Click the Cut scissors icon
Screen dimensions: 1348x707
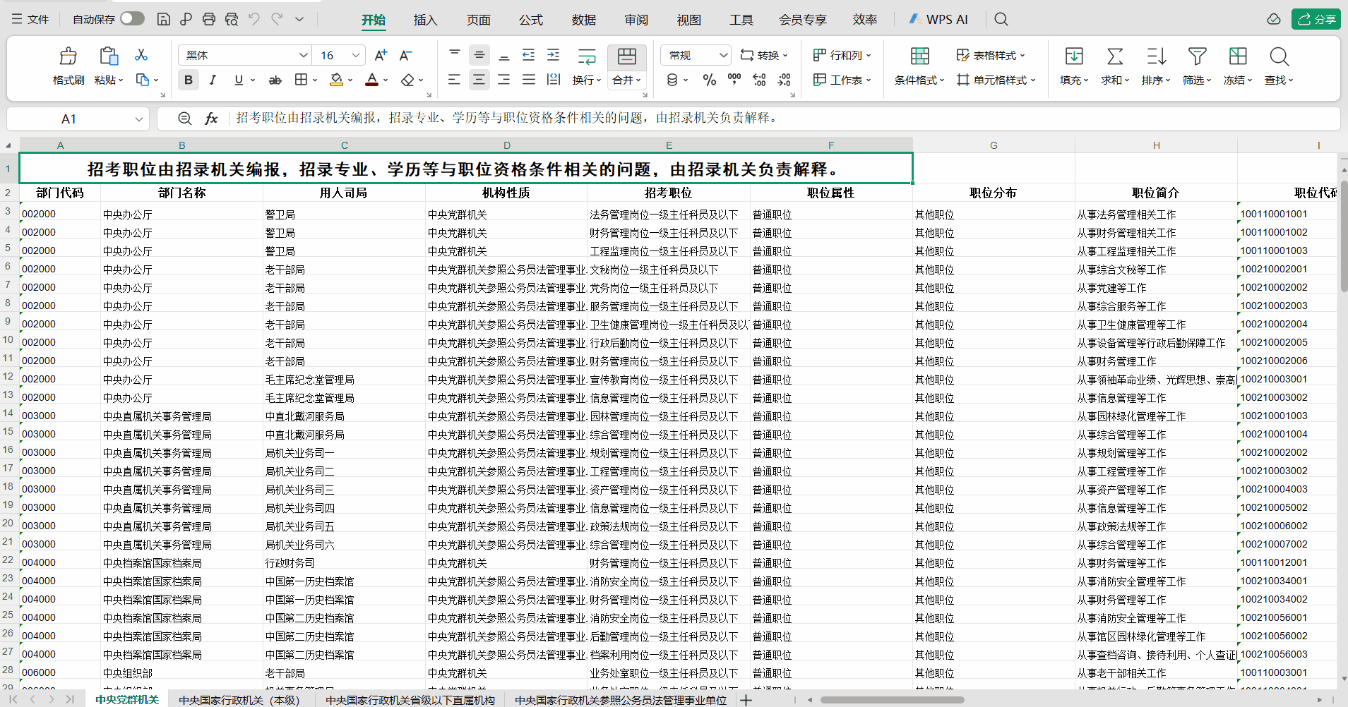[x=141, y=55]
